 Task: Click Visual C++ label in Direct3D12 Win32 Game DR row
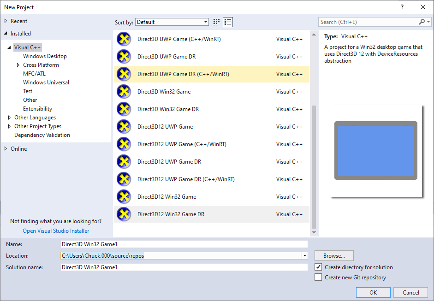point(289,214)
